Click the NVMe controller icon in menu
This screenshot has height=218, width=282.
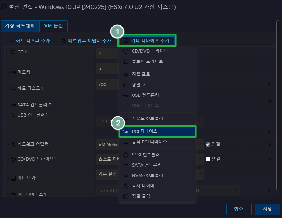[126, 176]
